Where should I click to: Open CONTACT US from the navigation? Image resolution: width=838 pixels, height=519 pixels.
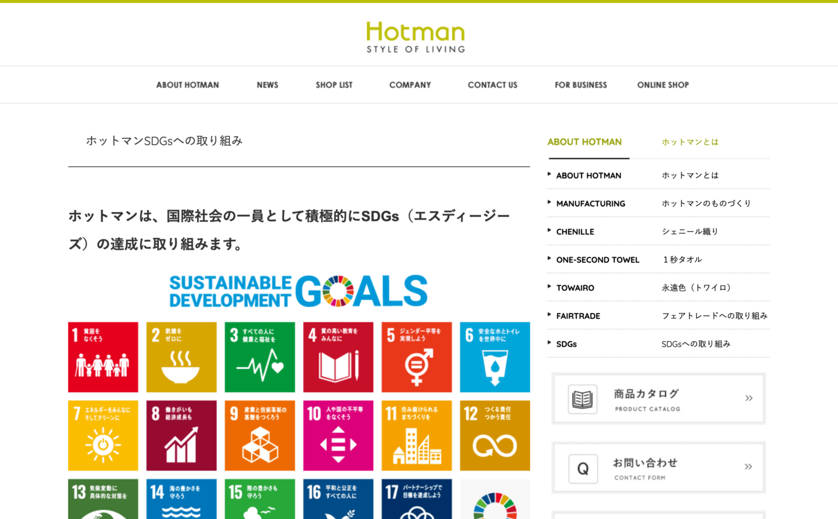493,85
